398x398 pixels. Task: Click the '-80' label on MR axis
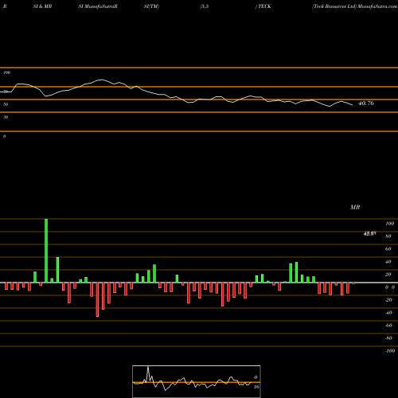(388, 338)
